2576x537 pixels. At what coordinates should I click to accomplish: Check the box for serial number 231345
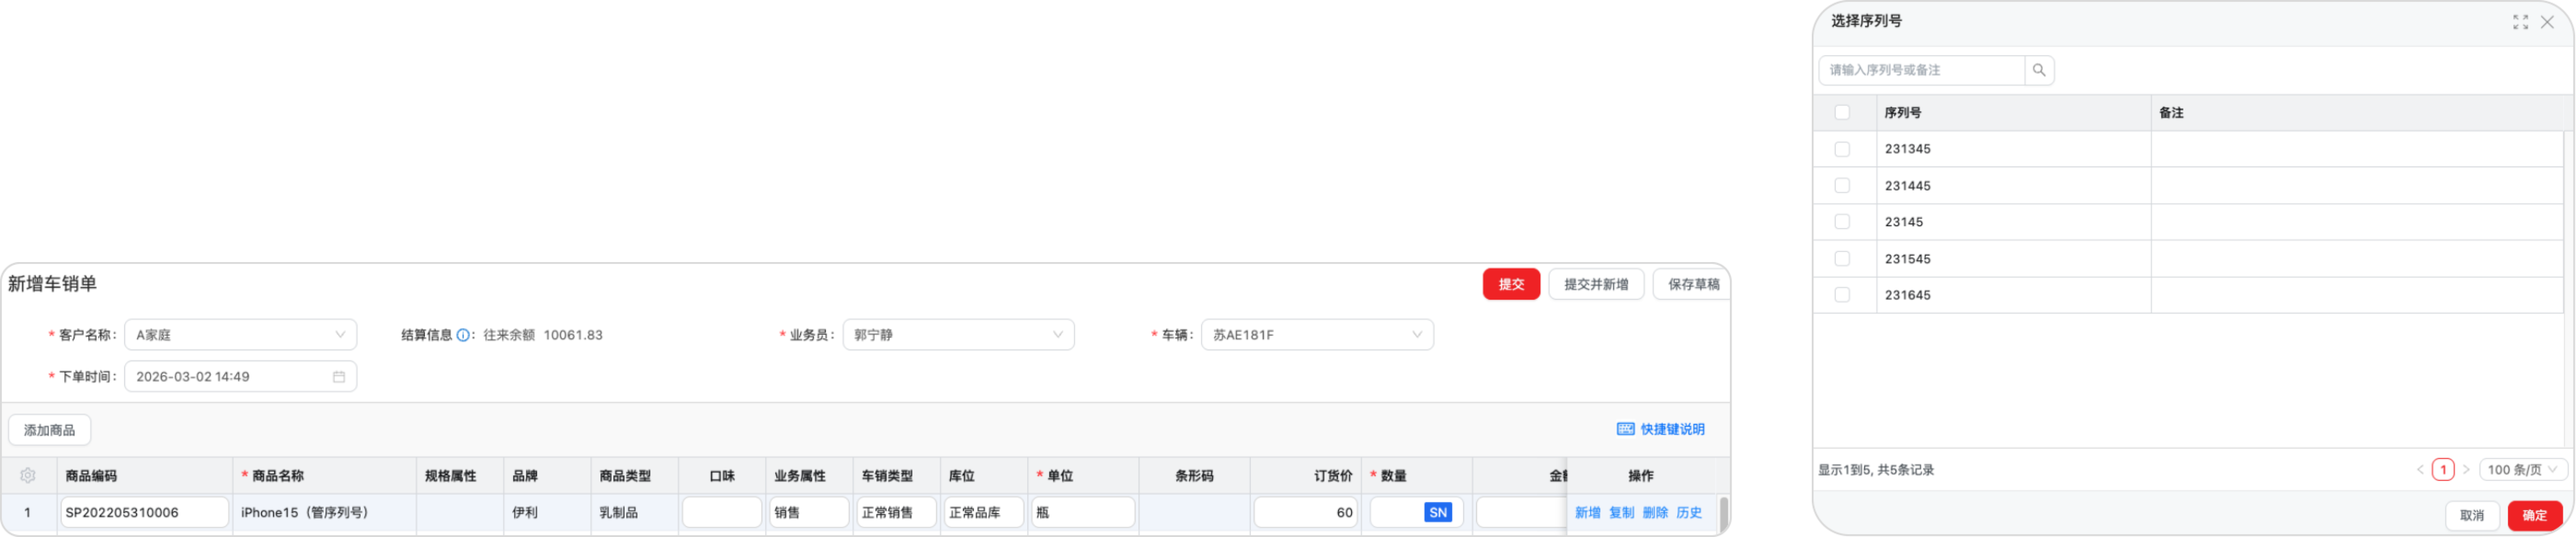point(1842,149)
